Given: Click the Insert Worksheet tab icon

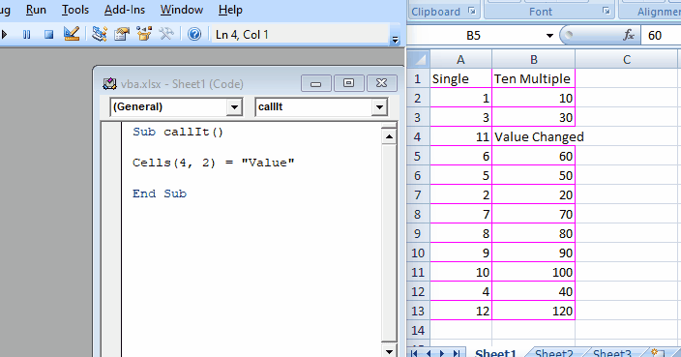Looking at the screenshot, I should (x=658, y=353).
